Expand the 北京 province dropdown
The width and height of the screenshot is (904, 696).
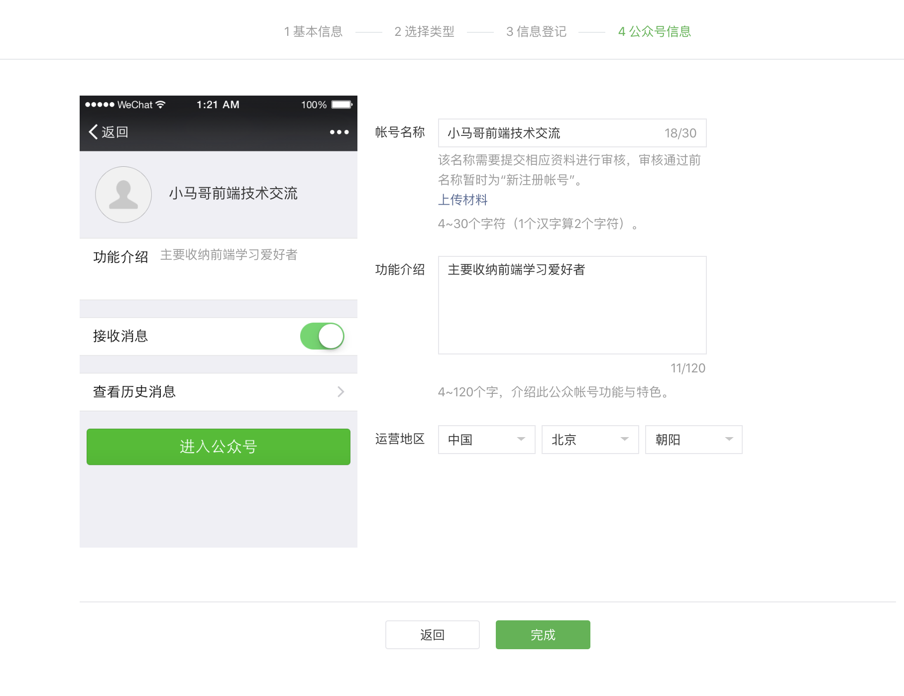click(x=590, y=440)
